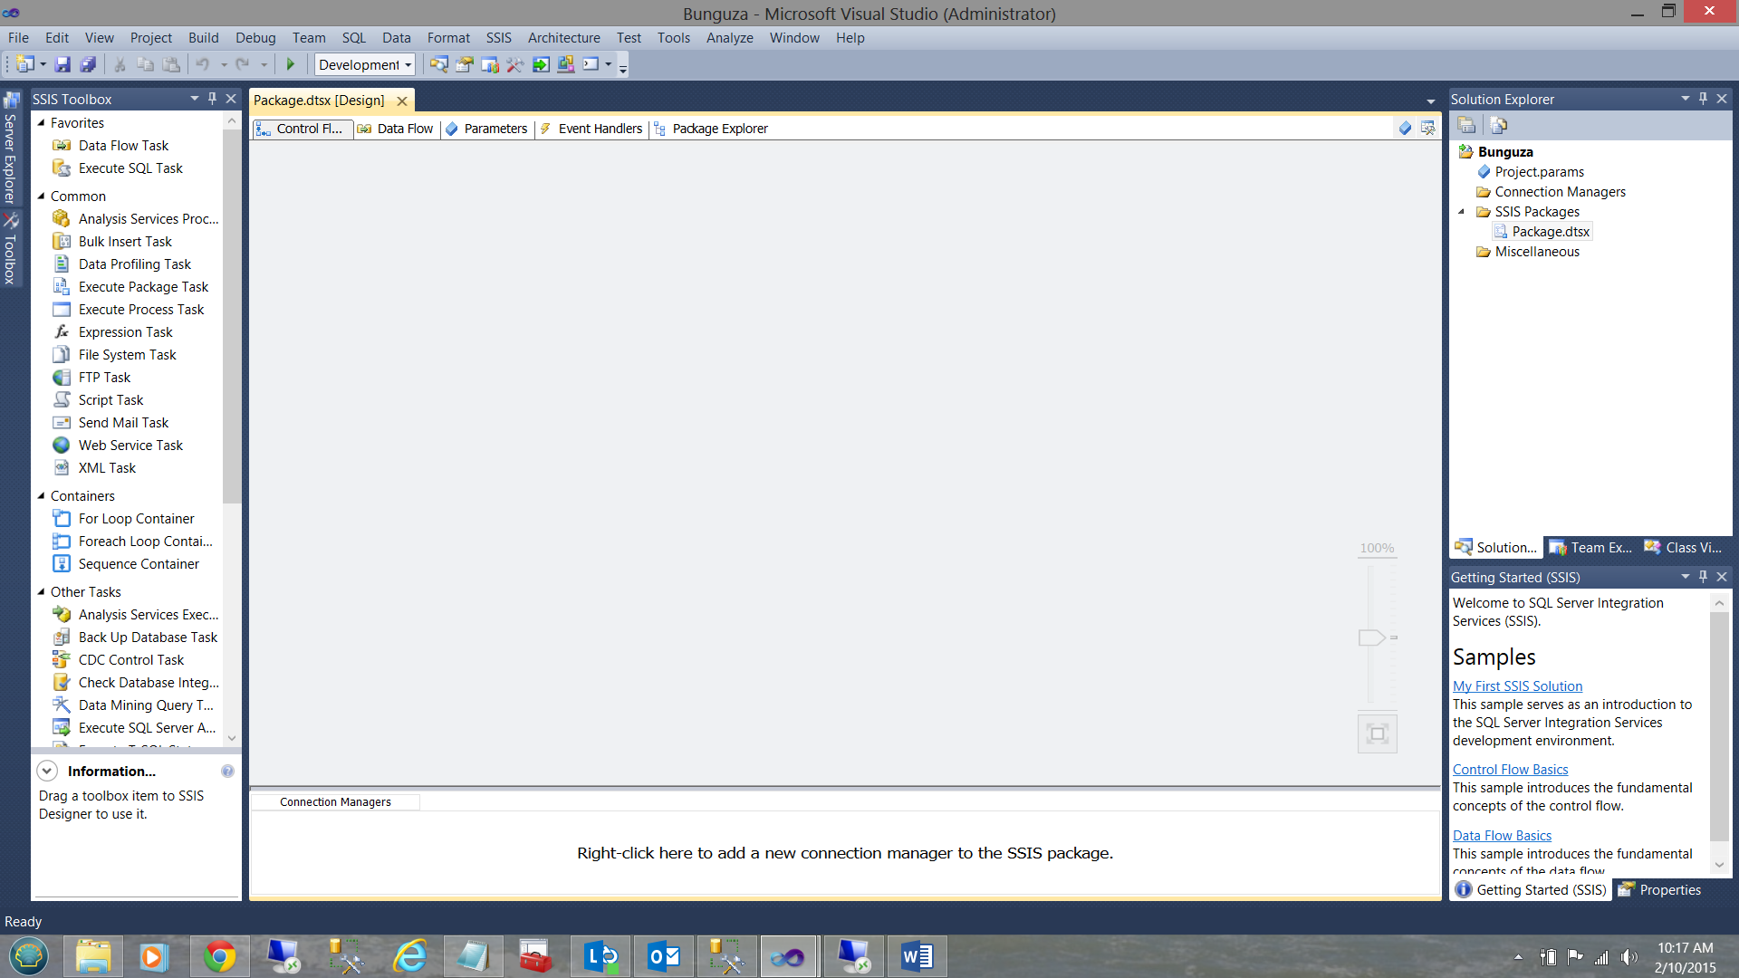The height and width of the screenshot is (978, 1739).
Task: Open the My First SSIS Solution link
Action: point(1517,686)
